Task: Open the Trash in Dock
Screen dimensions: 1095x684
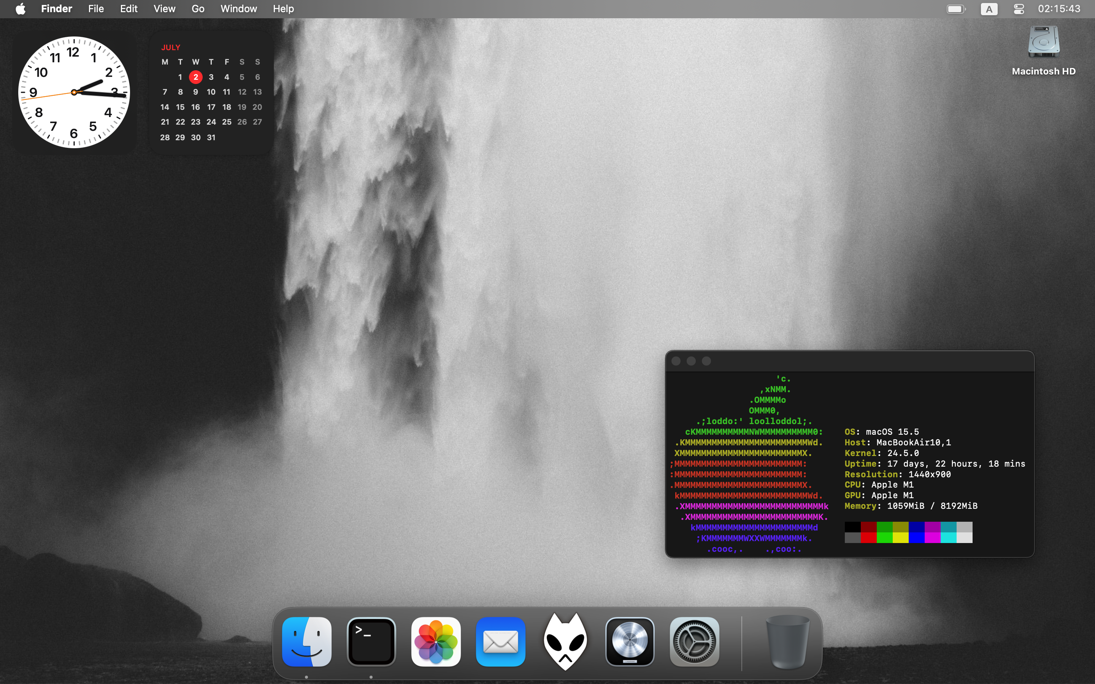Action: click(787, 641)
